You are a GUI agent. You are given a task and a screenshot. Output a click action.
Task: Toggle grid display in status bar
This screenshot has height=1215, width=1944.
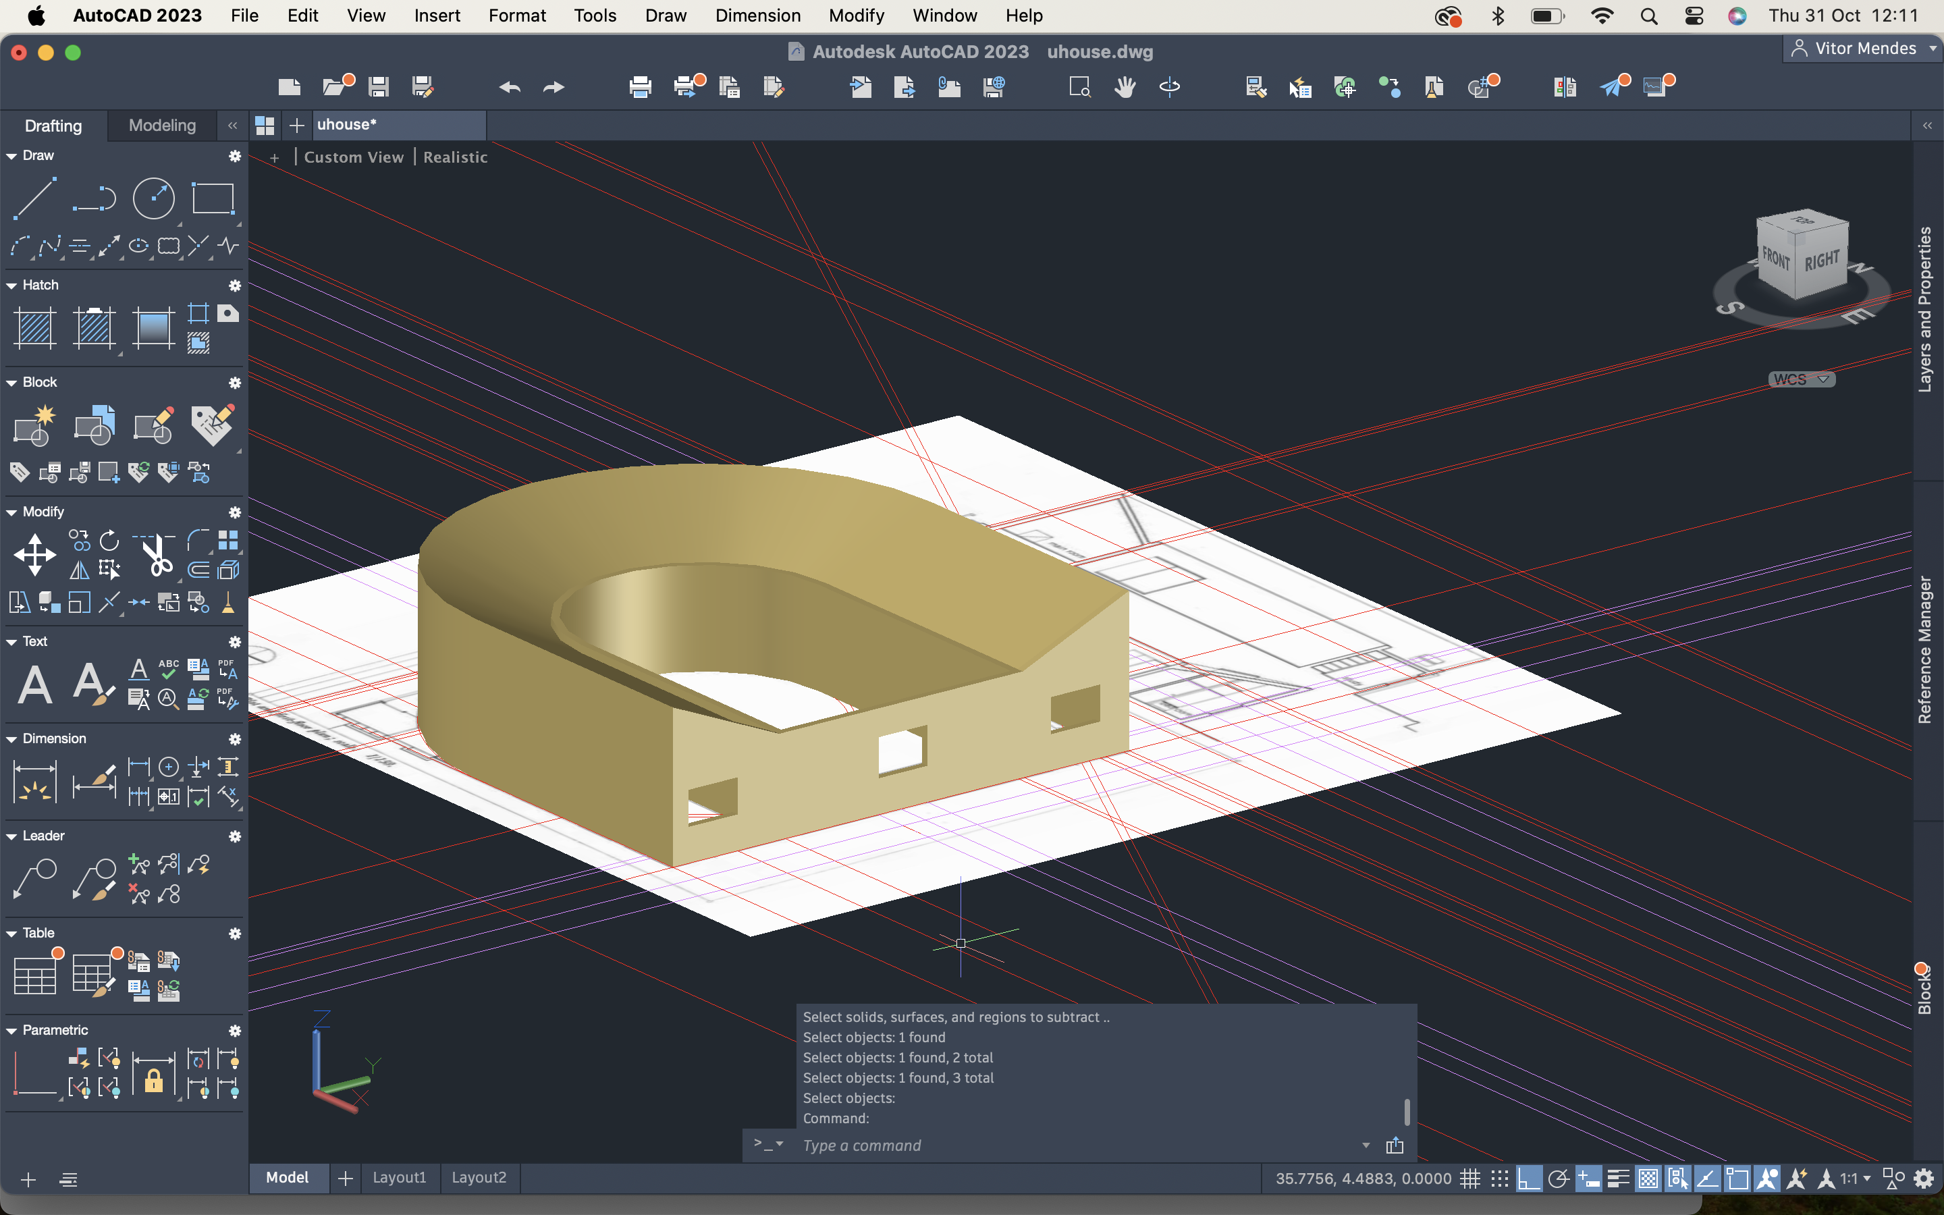click(x=1470, y=1179)
